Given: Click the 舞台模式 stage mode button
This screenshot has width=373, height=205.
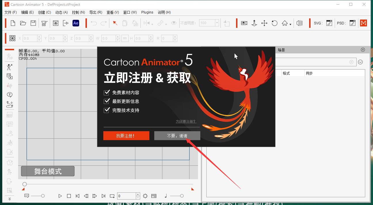Looking at the screenshot, I should coord(48,171).
